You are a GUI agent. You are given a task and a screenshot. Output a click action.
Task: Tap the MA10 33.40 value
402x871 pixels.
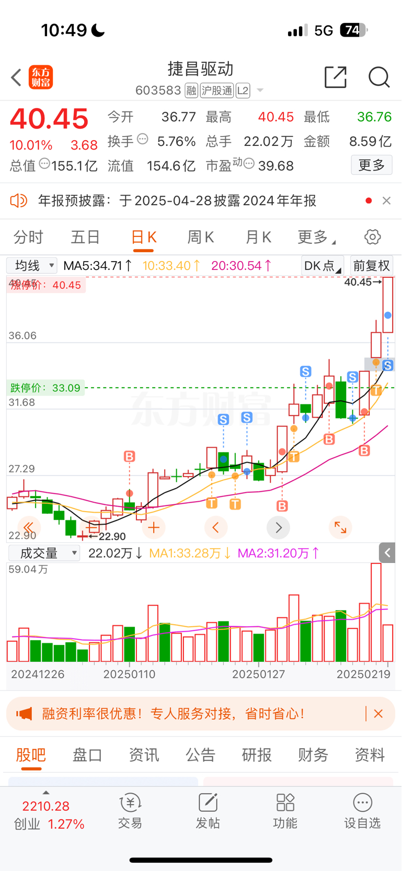tap(171, 266)
